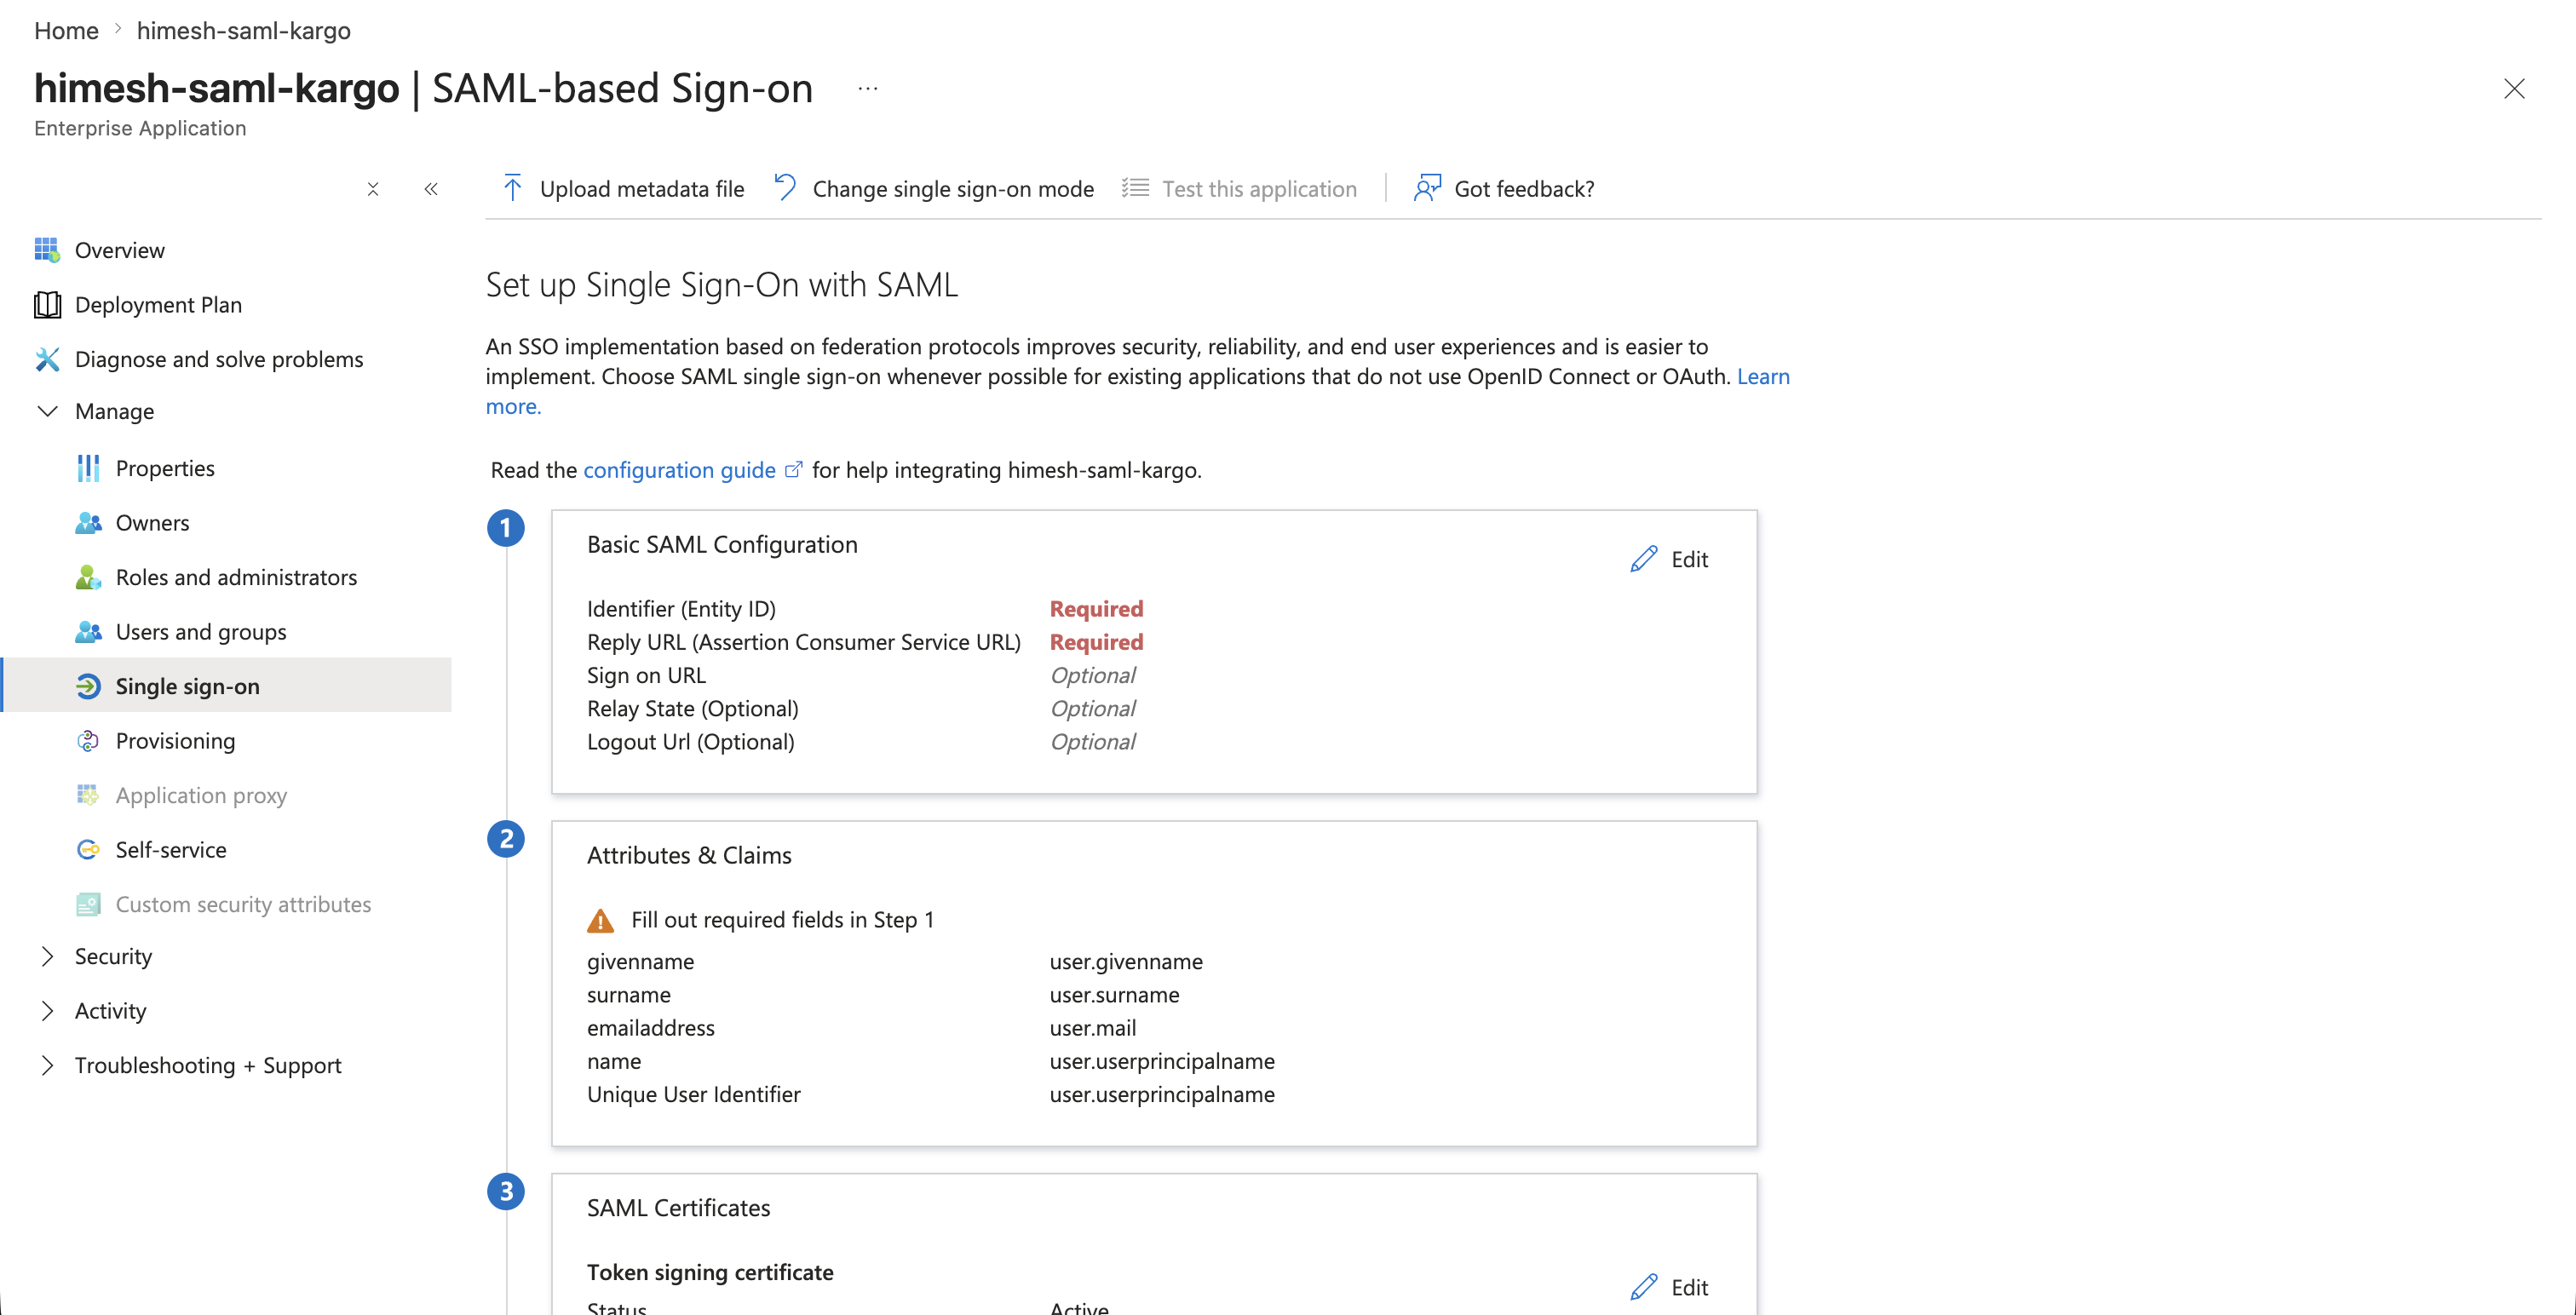Viewport: 2576px width, 1315px height.
Task: Expand Troubleshooting + Support section
Action: coord(47,1065)
